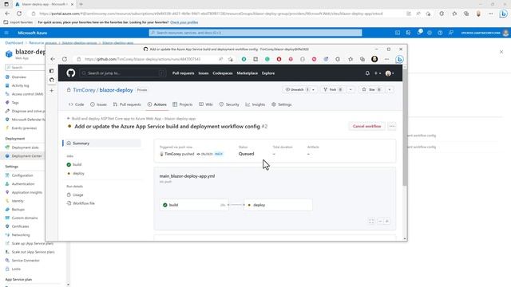Screen dimensions: 511x287
Task: Focus the GitHub search or jump to field
Action: click(x=122, y=73)
